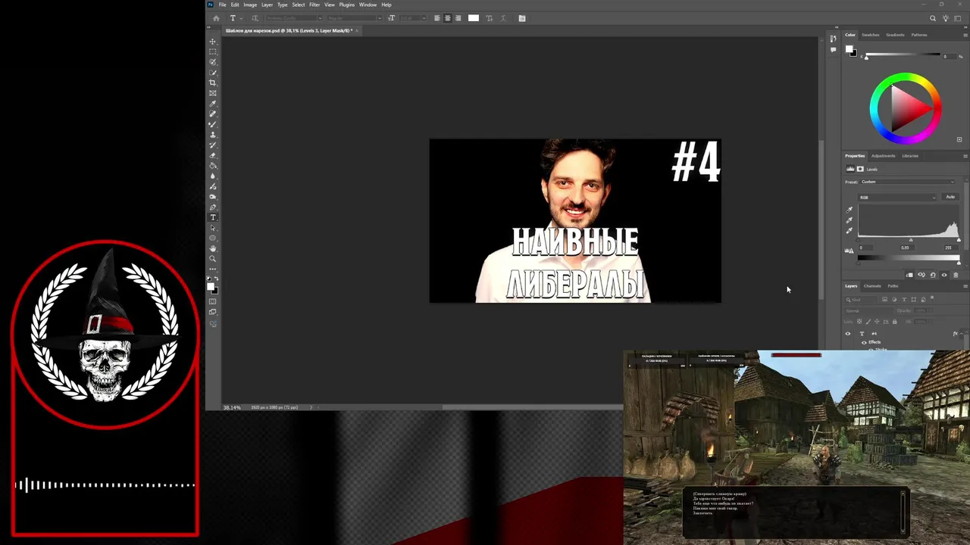This screenshot has width=970, height=545.
Task: Switch to the Adjustments tab
Action: [883, 156]
